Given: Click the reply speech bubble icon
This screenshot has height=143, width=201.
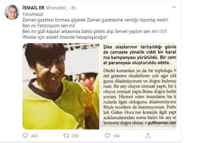Looking at the screenshot, I should (25, 135).
